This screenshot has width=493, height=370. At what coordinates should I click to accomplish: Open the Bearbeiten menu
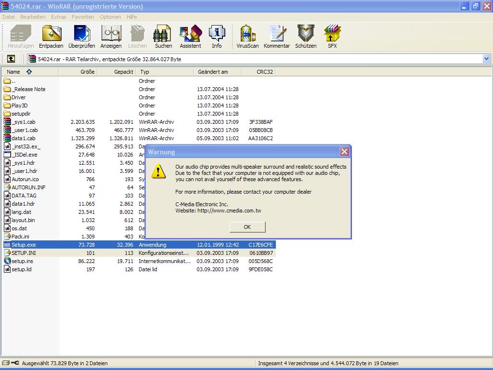(33, 17)
